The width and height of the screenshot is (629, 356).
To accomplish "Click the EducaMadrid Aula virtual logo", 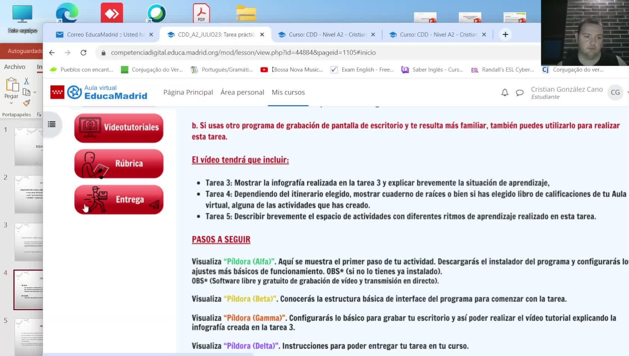I will (99, 92).
